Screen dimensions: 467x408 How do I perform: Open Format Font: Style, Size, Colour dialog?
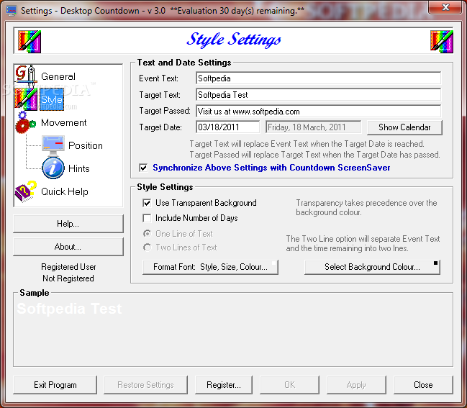(x=210, y=267)
